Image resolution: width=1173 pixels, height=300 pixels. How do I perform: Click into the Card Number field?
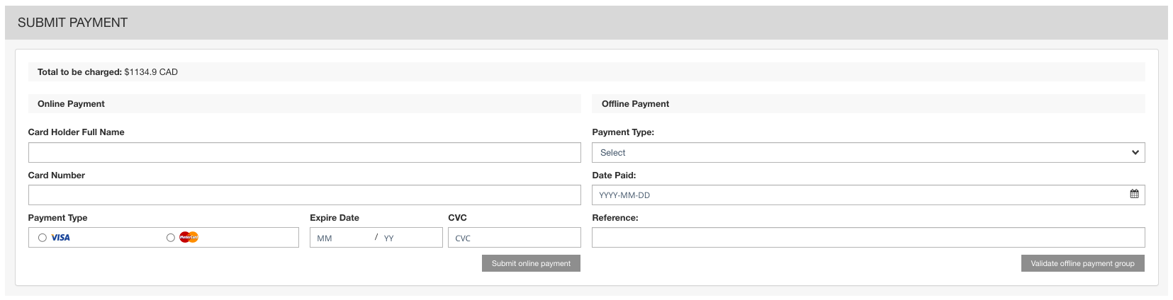[304, 195]
